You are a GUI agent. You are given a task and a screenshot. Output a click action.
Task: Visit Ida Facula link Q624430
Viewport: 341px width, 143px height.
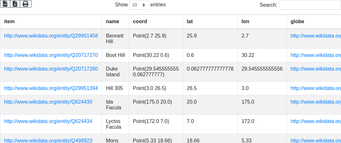click(48, 102)
